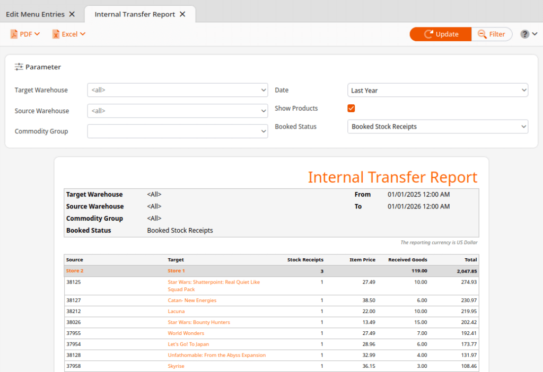This screenshot has height=372, width=543.
Task: Click the Excel export icon
Action: coord(56,34)
